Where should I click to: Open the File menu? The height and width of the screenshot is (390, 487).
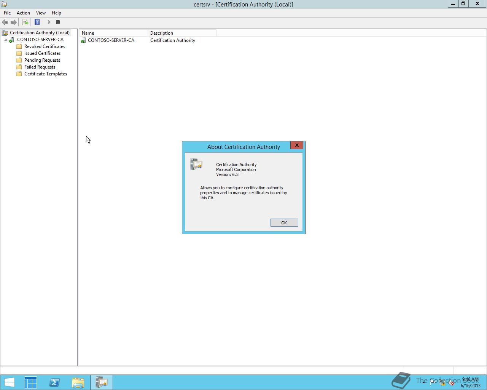pos(7,13)
